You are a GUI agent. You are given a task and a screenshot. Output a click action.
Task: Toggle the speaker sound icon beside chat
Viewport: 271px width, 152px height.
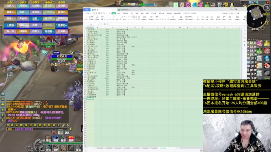(x=3, y=99)
